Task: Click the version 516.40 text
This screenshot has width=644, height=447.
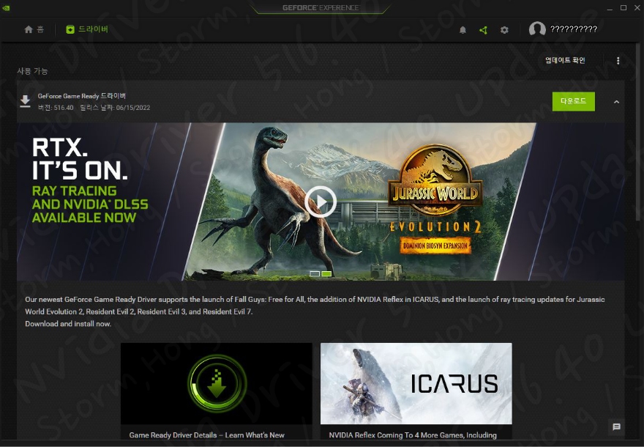Action: click(56, 108)
